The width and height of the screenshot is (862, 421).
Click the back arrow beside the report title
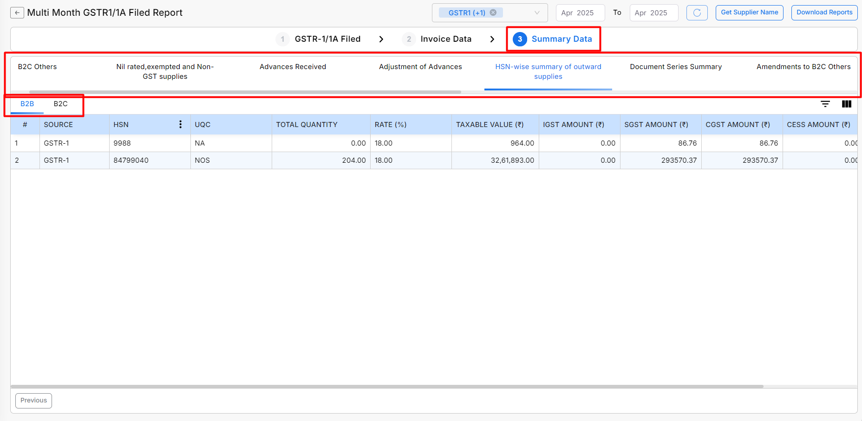point(17,13)
